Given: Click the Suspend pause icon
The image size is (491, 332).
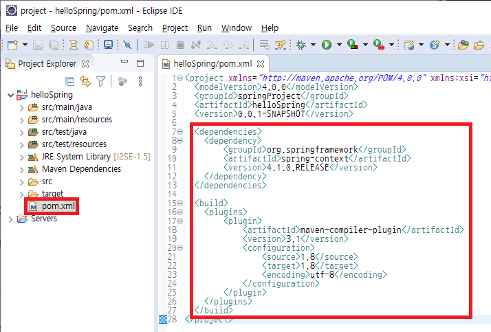Looking at the screenshot, I should click(165, 45).
